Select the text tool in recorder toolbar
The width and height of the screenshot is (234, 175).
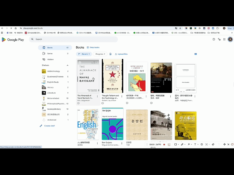(195, 144)
